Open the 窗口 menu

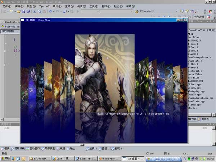[106, 6]
